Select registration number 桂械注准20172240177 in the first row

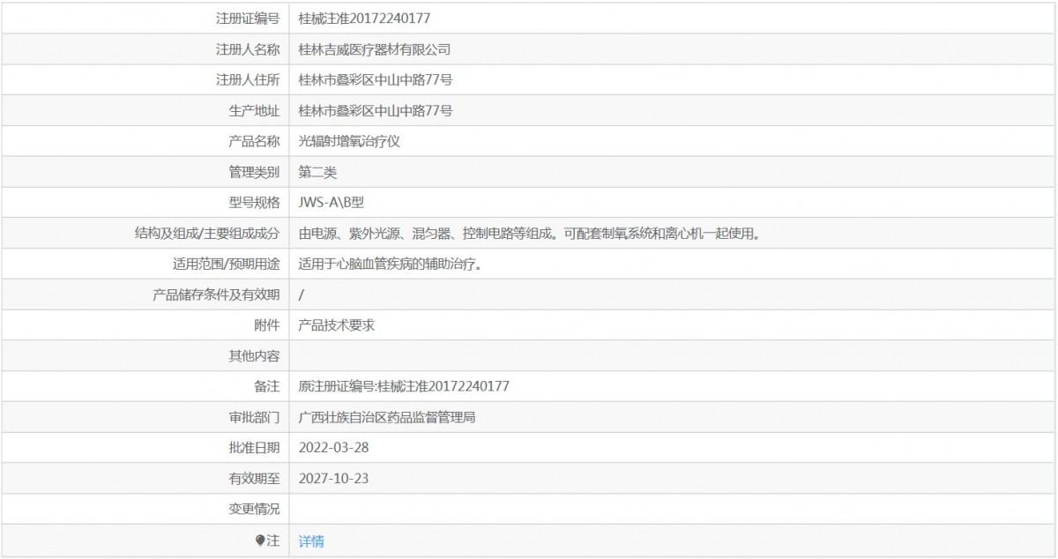click(365, 18)
